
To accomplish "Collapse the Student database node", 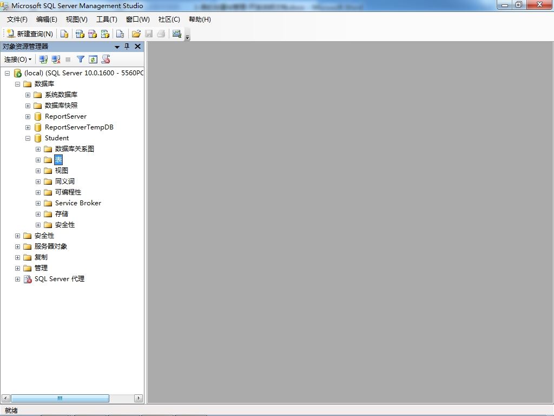I will coord(28,138).
